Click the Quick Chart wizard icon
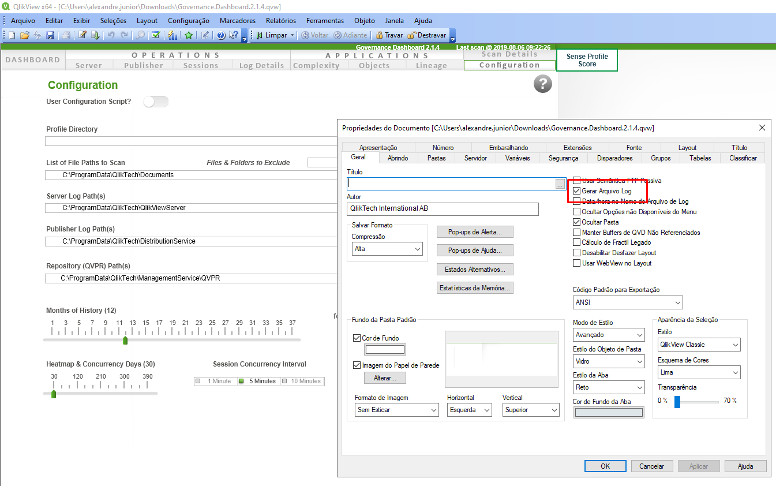 click(x=173, y=35)
